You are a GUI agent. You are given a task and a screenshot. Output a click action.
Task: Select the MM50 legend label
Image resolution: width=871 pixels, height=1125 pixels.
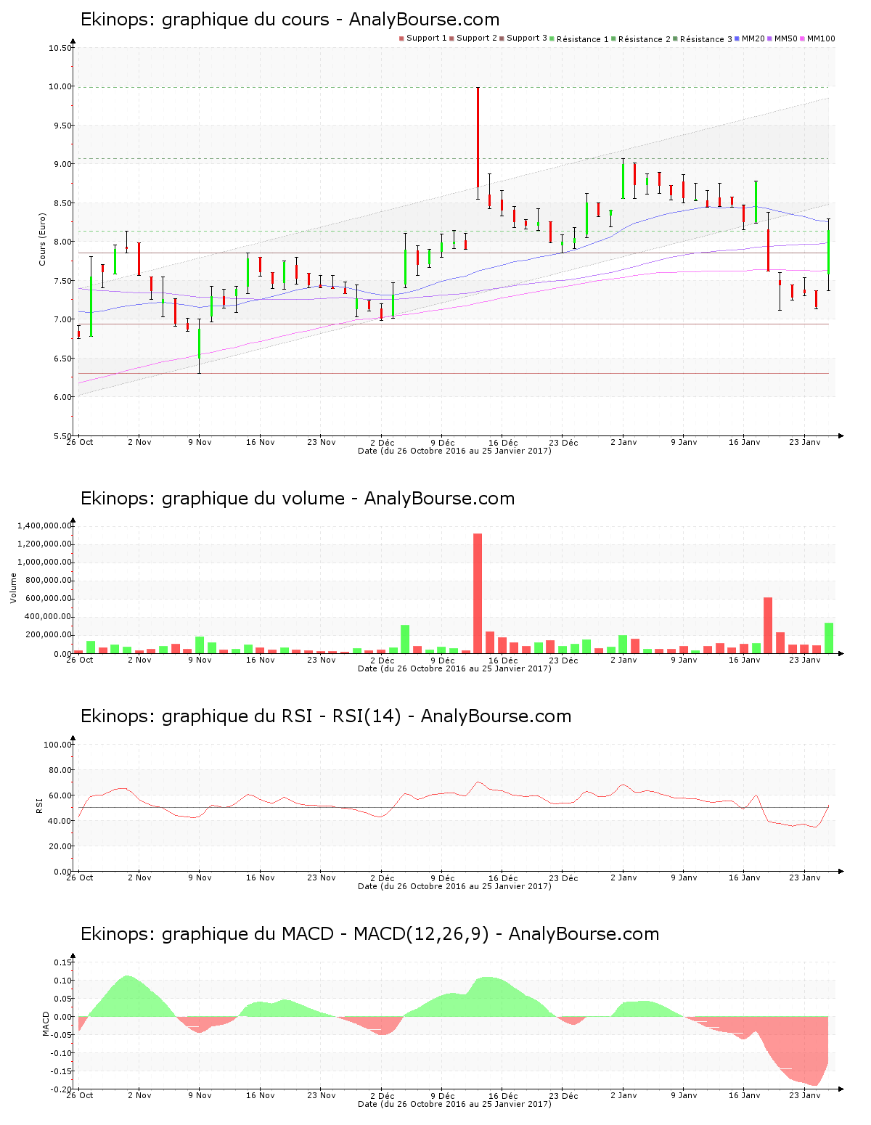point(786,38)
